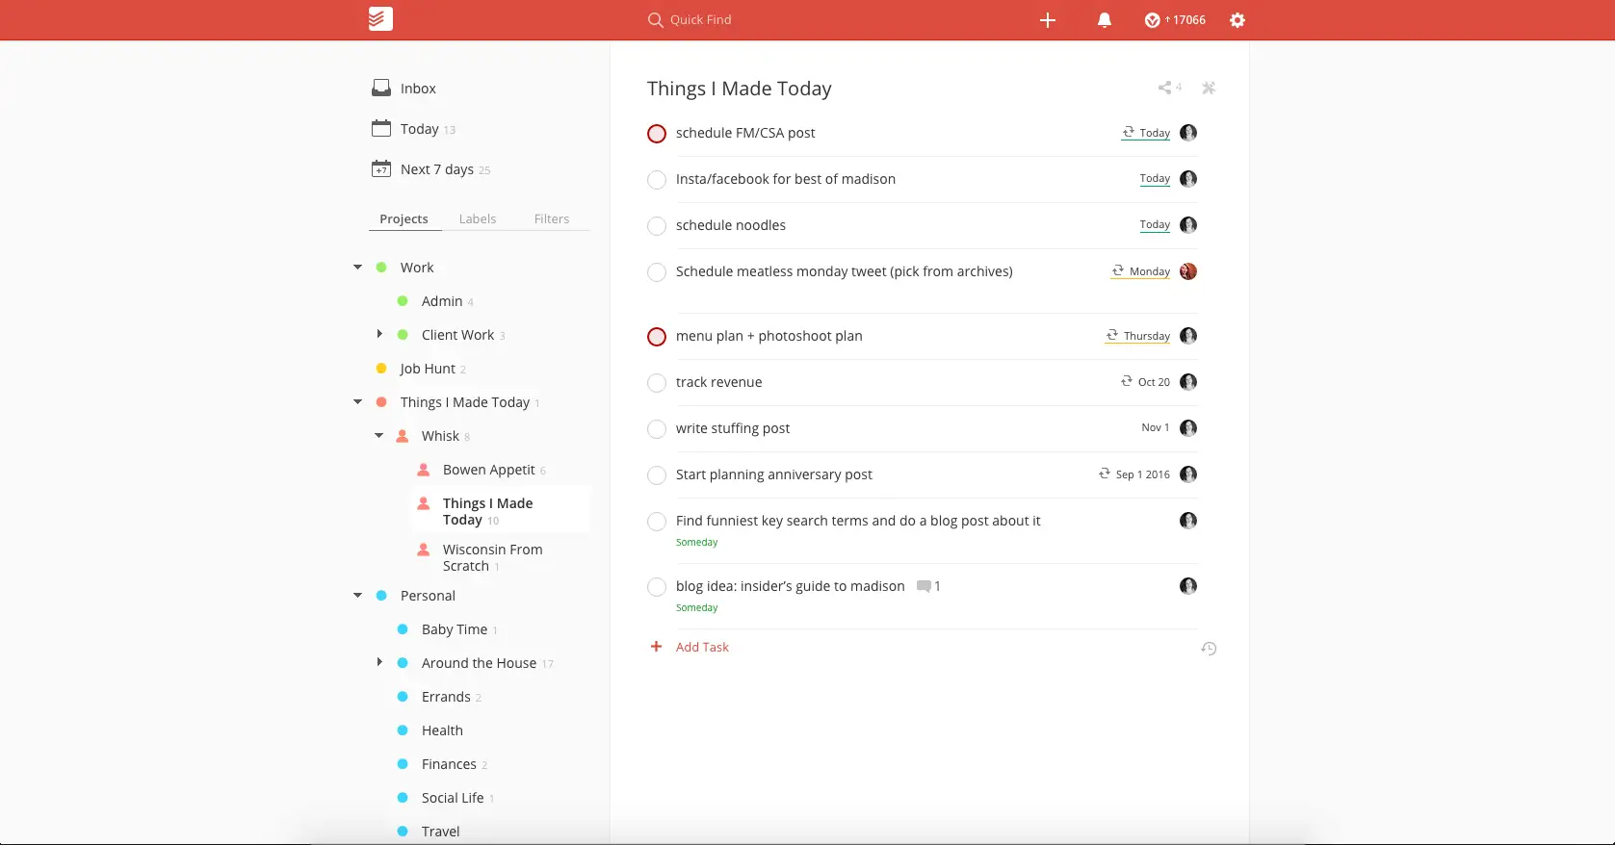The width and height of the screenshot is (1615, 845).
Task: Click the blue dot beside Health project
Action: (403, 730)
